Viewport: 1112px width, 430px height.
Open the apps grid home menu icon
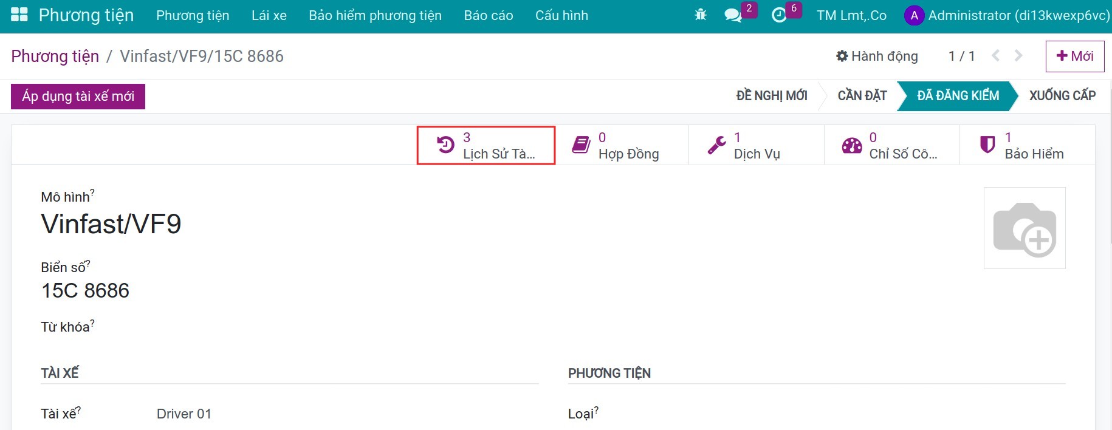click(19, 15)
